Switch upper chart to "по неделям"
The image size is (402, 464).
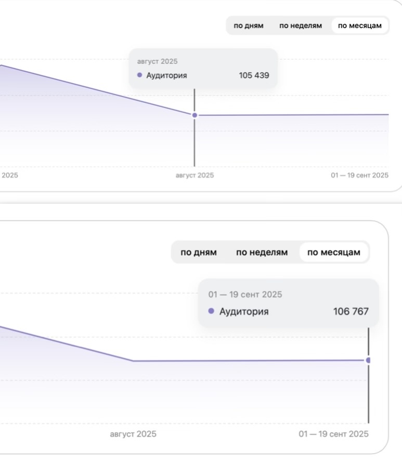(x=301, y=25)
